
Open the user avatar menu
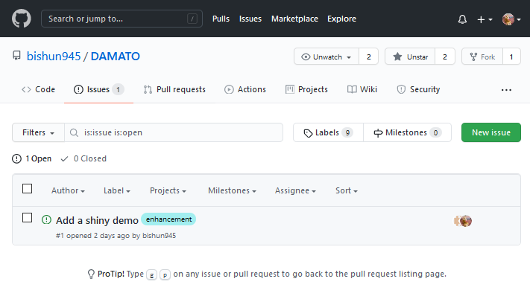511,19
